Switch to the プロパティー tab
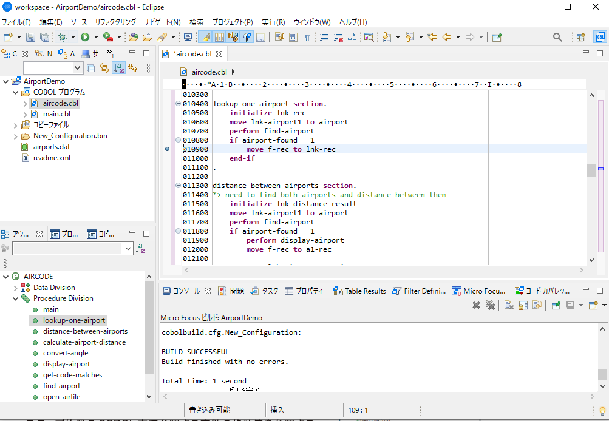Image resolution: width=609 pixels, height=421 pixels. 306,291
